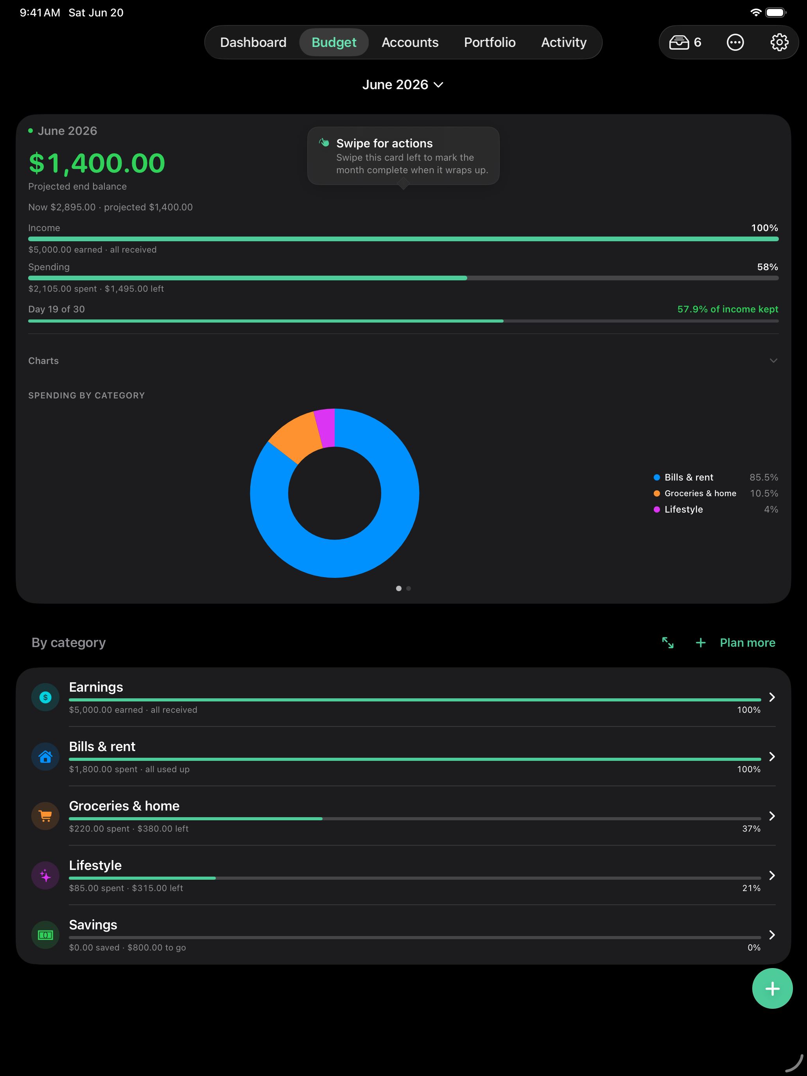Click the $1,400.00 projected balance
The width and height of the screenshot is (807, 1076).
point(97,163)
